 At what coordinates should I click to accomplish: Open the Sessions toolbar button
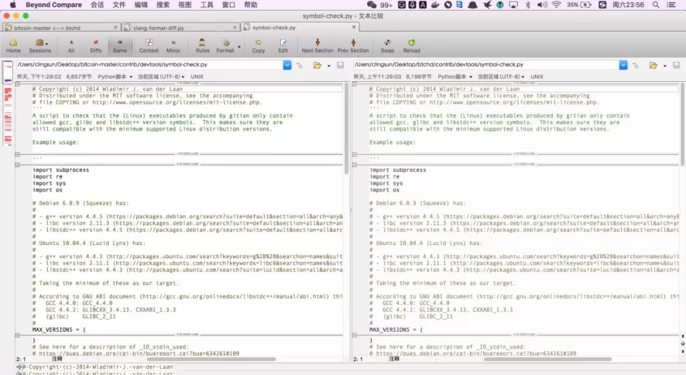click(40, 46)
